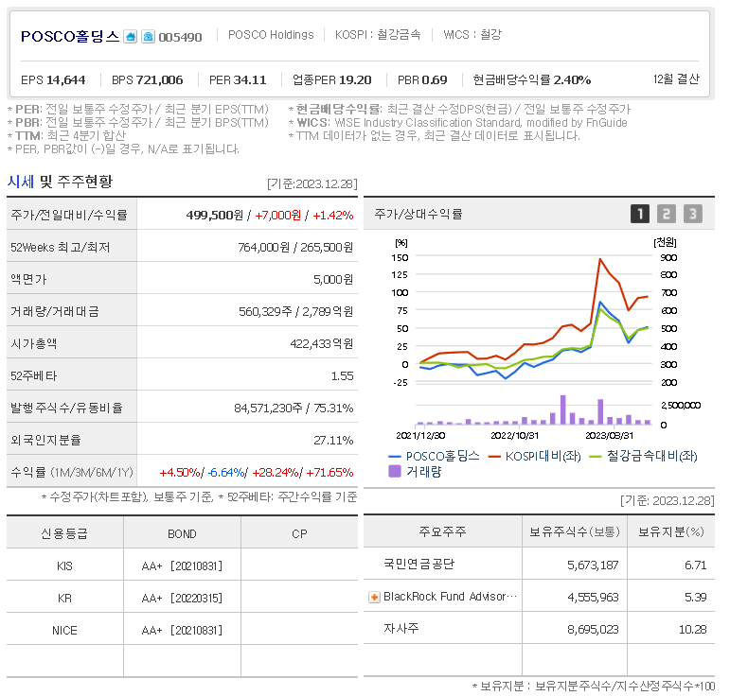Switch to chart tab 1
Viewport: 730px width, 696px height.
point(640,214)
